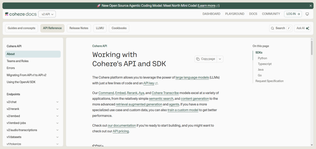The width and height of the screenshot is (316, 149).
Task: Select About in the sidebar
Action: [x=33, y=54]
